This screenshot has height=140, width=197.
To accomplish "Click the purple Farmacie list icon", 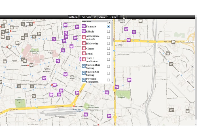I will (84, 26).
